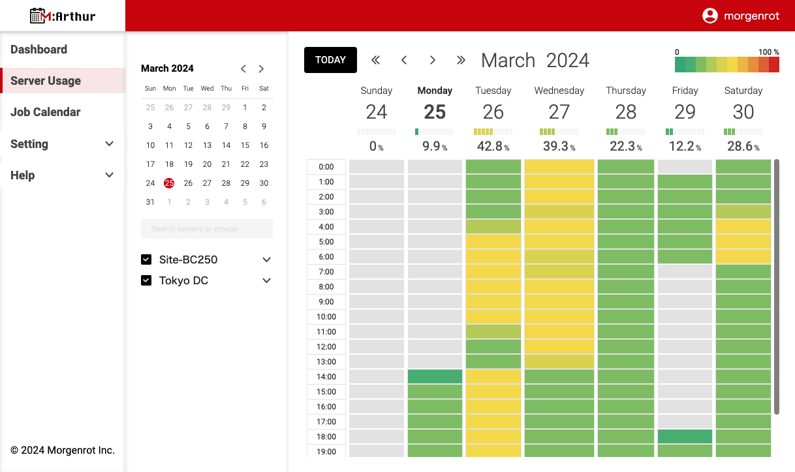This screenshot has width=795, height=472.
Task: Click the M:Arthur logo icon
Action: coord(39,16)
